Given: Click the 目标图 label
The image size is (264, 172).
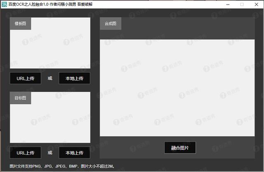Looking at the screenshot, I should [x=20, y=98].
